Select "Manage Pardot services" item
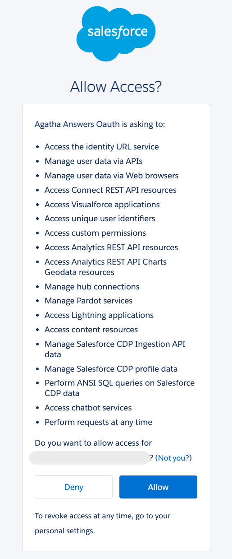Image resolution: width=232 pixels, height=559 pixels. click(x=88, y=301)
